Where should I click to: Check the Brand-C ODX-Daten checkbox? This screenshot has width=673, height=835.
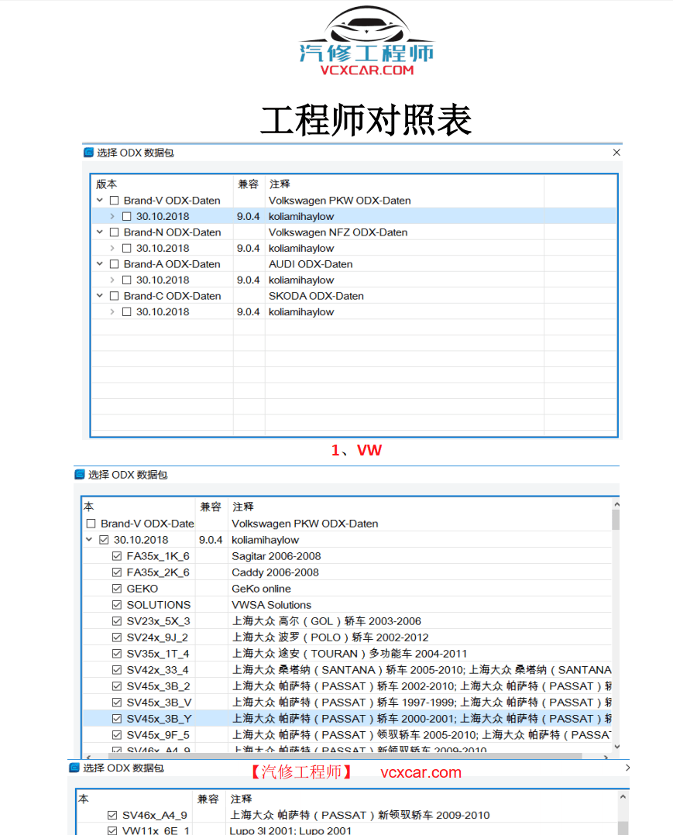coord(113,295)
